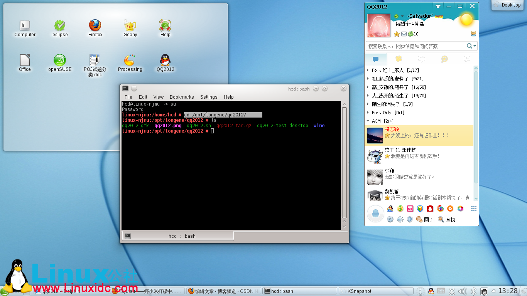Open the QQ main menu penguin button

coord(375,214)
